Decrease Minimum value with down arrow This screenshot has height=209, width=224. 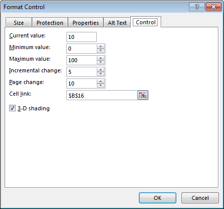pos(100,51)
